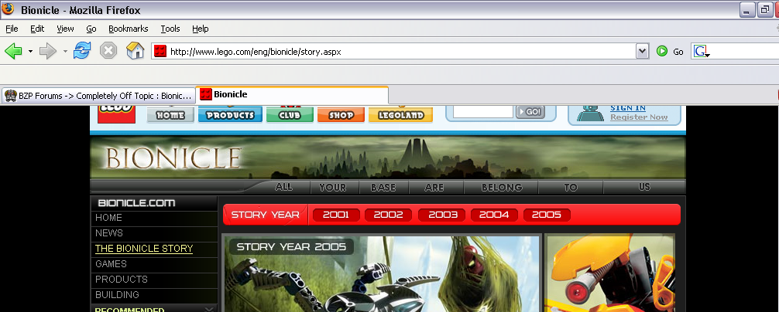Switch to the BZP Forums tab
Viewport: 779px width, 312px height.
(x=98, y=96)
